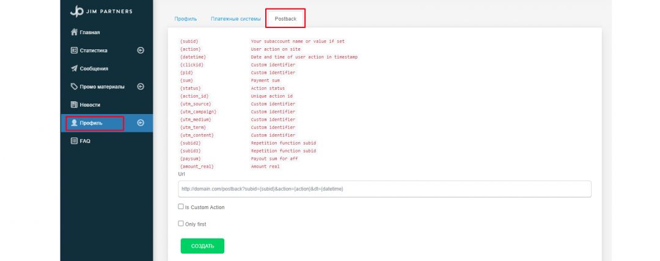Click the {paysum} macro text

pyautogui.click(x=190, y=159)
